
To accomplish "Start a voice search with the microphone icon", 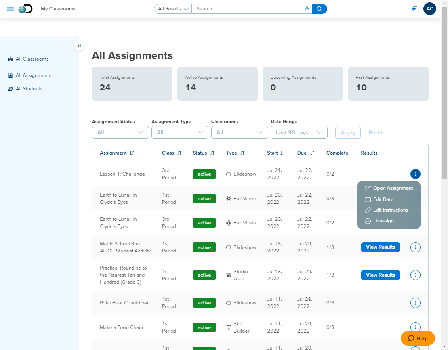I will (307, 9).
